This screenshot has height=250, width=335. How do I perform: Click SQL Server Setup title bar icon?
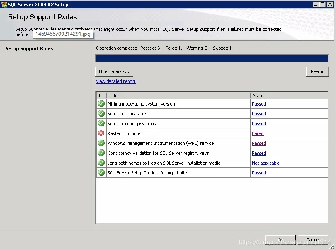click(4, 4)
